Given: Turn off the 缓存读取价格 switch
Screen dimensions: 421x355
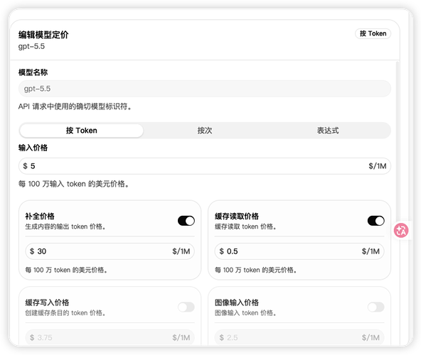Looking at the screenshot, I should pyautogui.click(x=376, y=221).
